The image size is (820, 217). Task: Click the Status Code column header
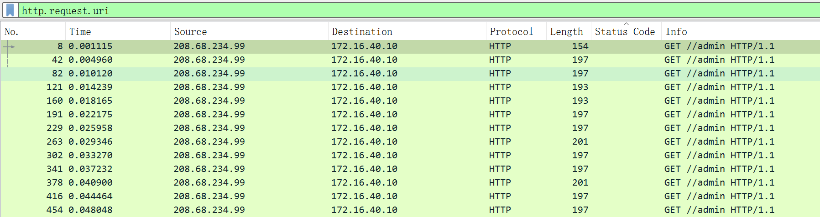pyautogui.click(x=625, y=32)
